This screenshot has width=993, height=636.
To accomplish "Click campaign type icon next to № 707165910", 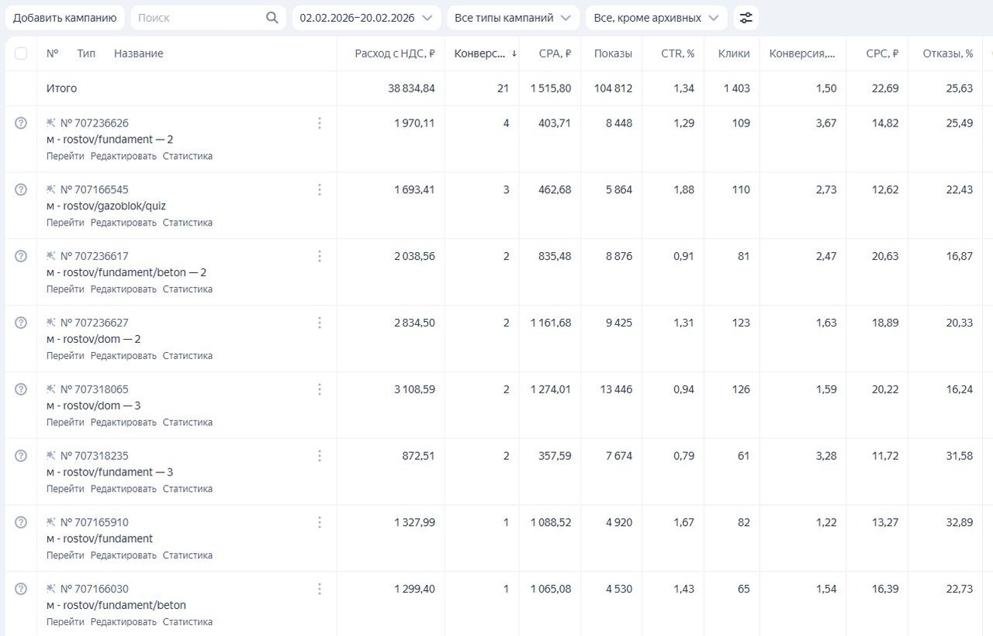I will pos(51,522).
